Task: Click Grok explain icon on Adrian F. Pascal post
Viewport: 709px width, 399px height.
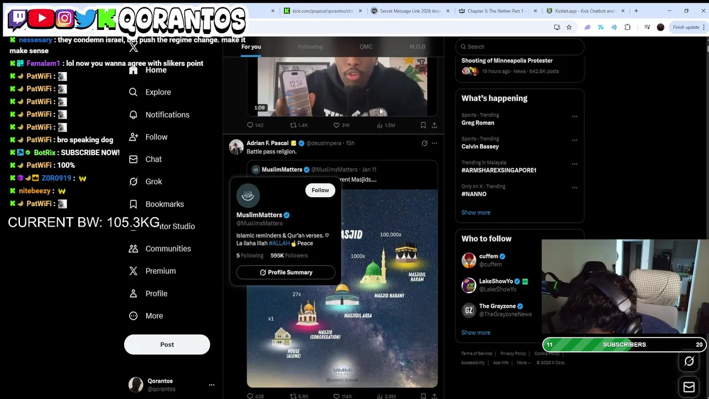Action: [x=424, y=143]
